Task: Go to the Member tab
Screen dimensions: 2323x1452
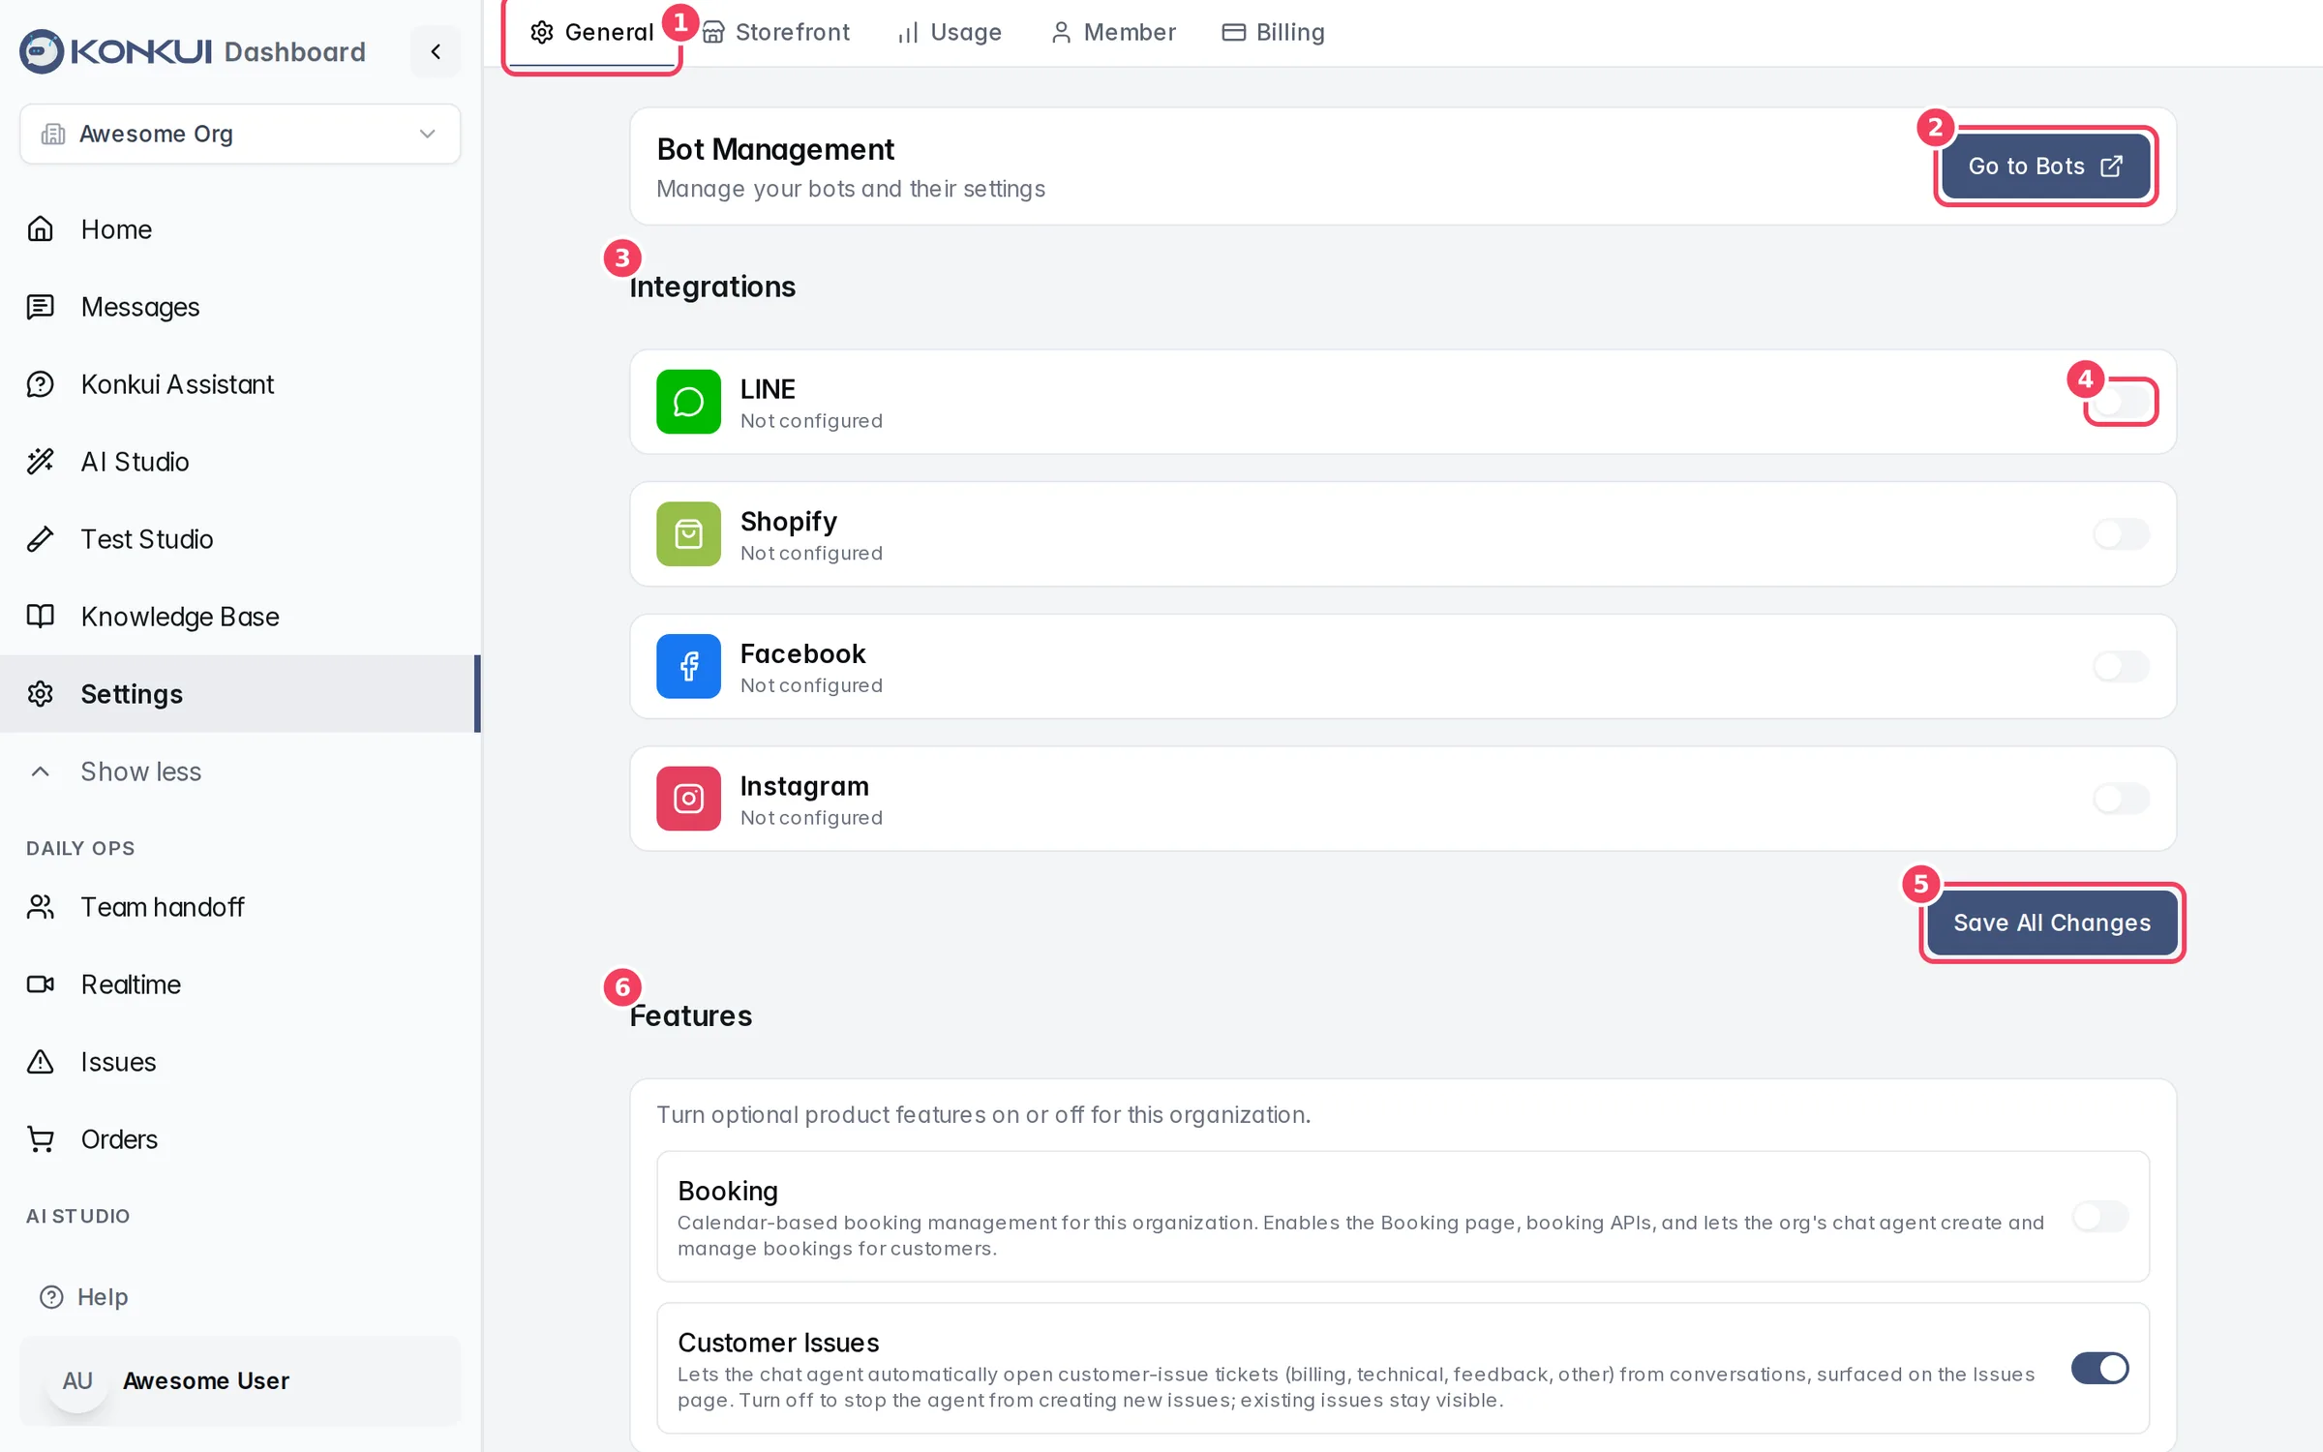Action: (x=1114, y=32)
